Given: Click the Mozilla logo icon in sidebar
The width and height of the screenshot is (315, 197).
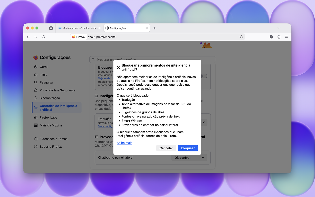Looking at the screenshot, I should (x=36, y=125).
